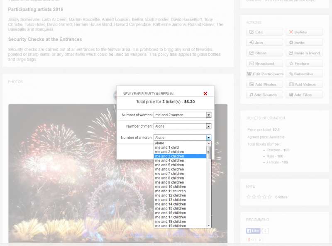The width and height of the screenshot is (332, 246).
Task: Click the Subscribe button
Action: 304,74
